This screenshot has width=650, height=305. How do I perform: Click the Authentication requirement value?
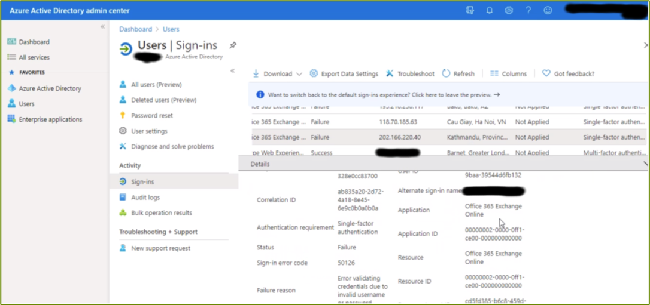click(358, 228)
